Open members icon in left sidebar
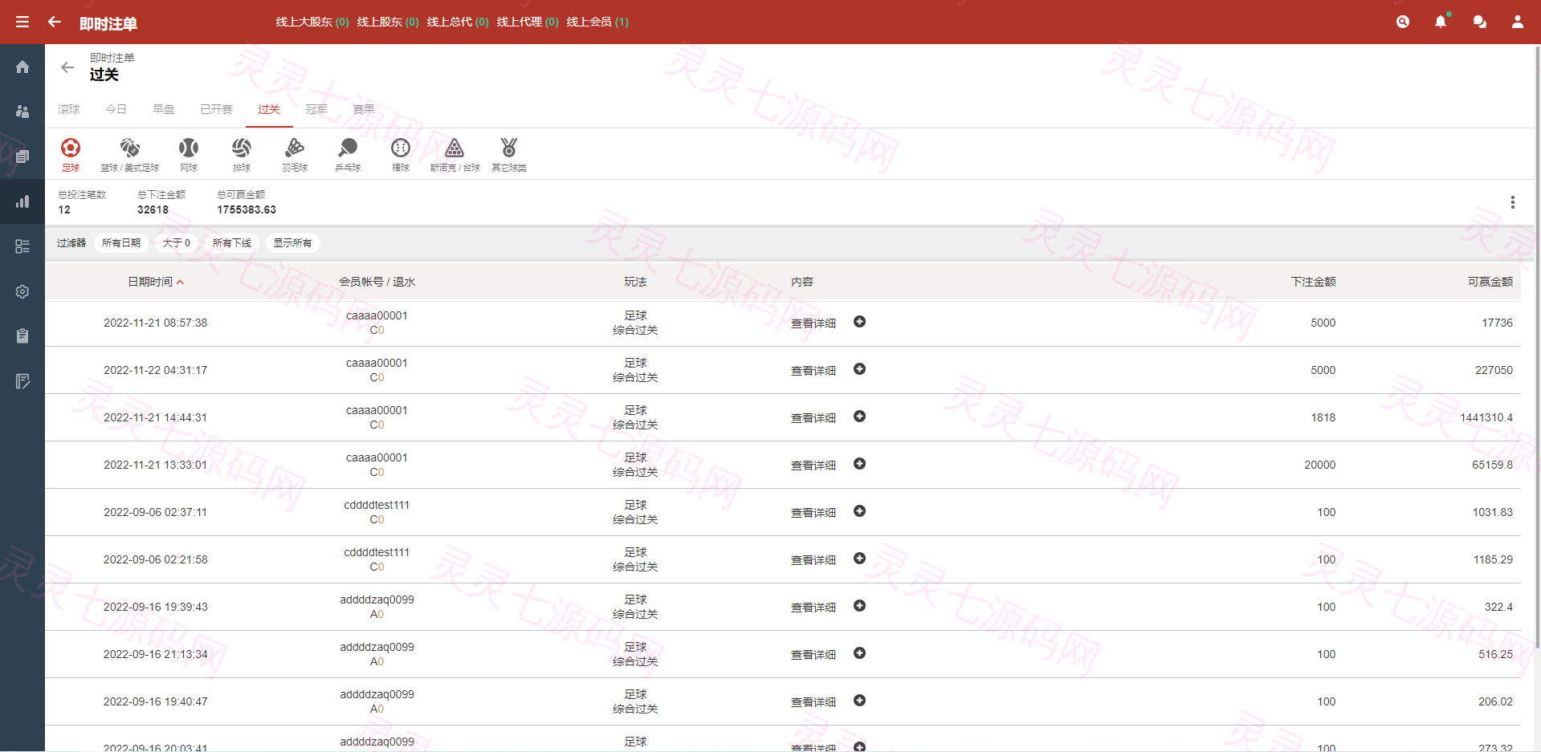The width and height of the screenshot is (1541, 752). tap(22, 112)
